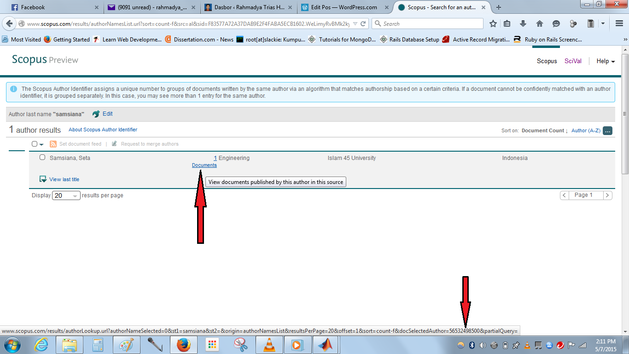The image size is (629, 354).
Task: Click the reload page icon in address bar
Action: point(363,24)
